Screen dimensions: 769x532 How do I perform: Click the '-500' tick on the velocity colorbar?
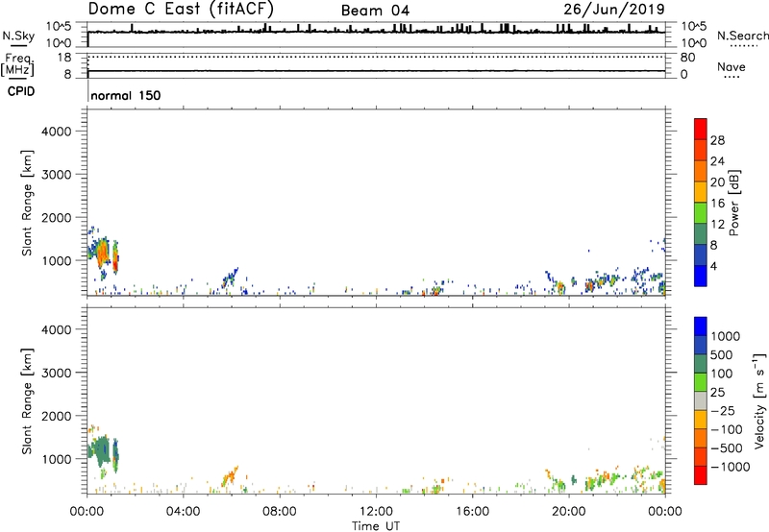[727, 448]
